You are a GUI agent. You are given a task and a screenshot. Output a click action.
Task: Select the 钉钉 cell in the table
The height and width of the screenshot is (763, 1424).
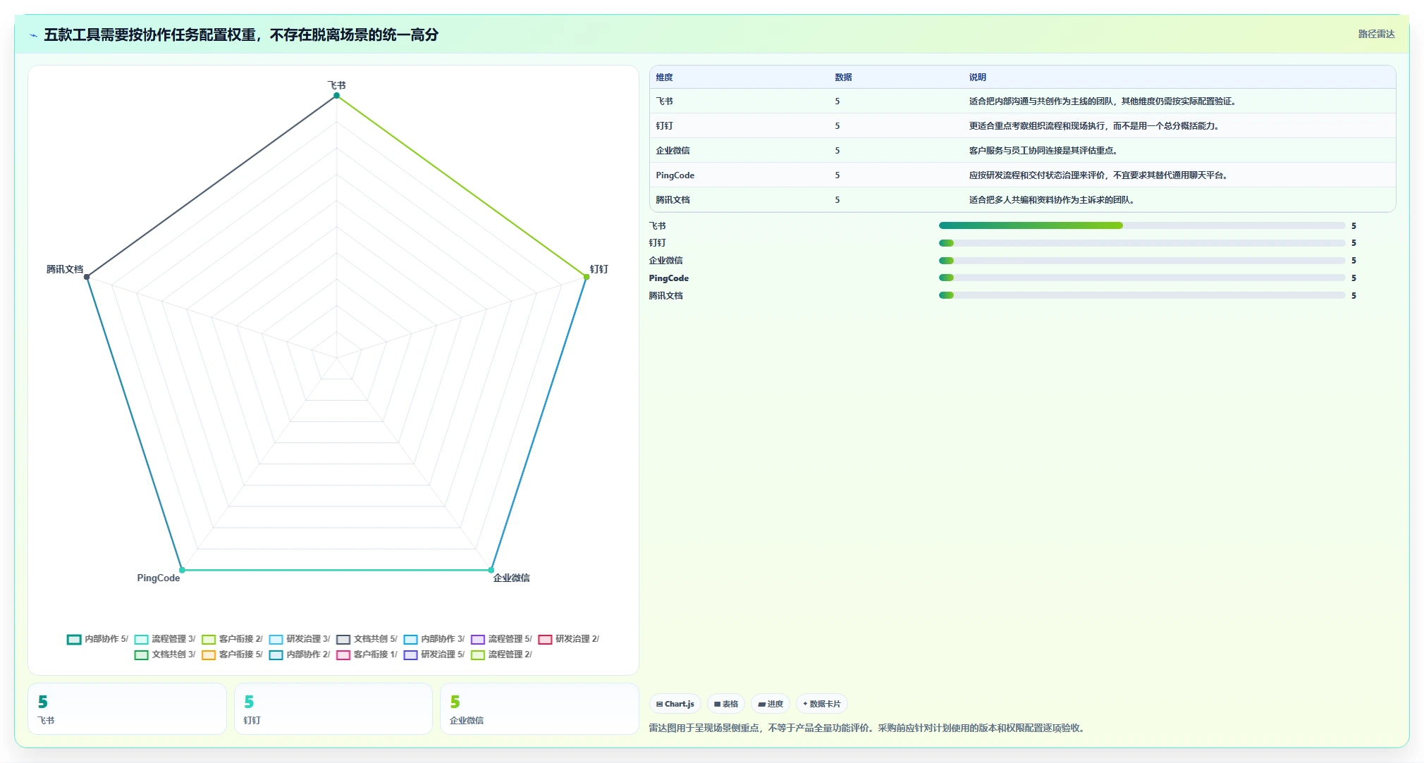pos(664,126)
